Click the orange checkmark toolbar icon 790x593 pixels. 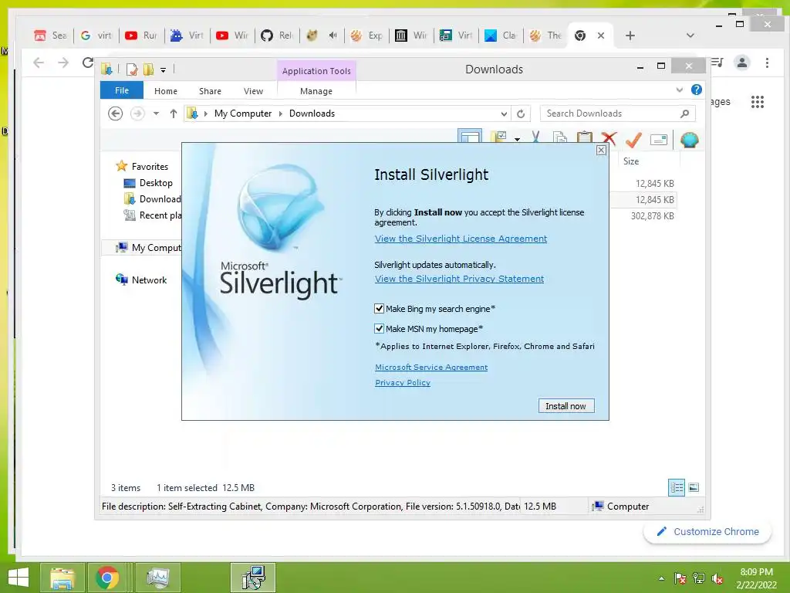pos(633,140)
